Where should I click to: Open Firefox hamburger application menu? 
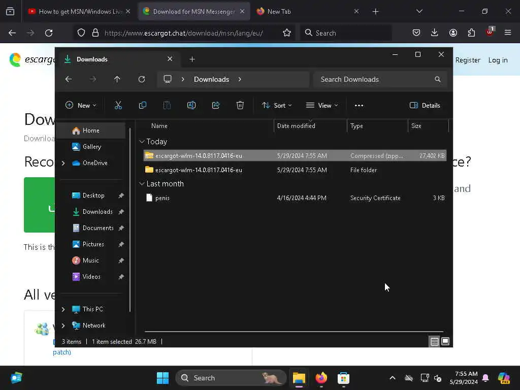(x=508, y=32)
